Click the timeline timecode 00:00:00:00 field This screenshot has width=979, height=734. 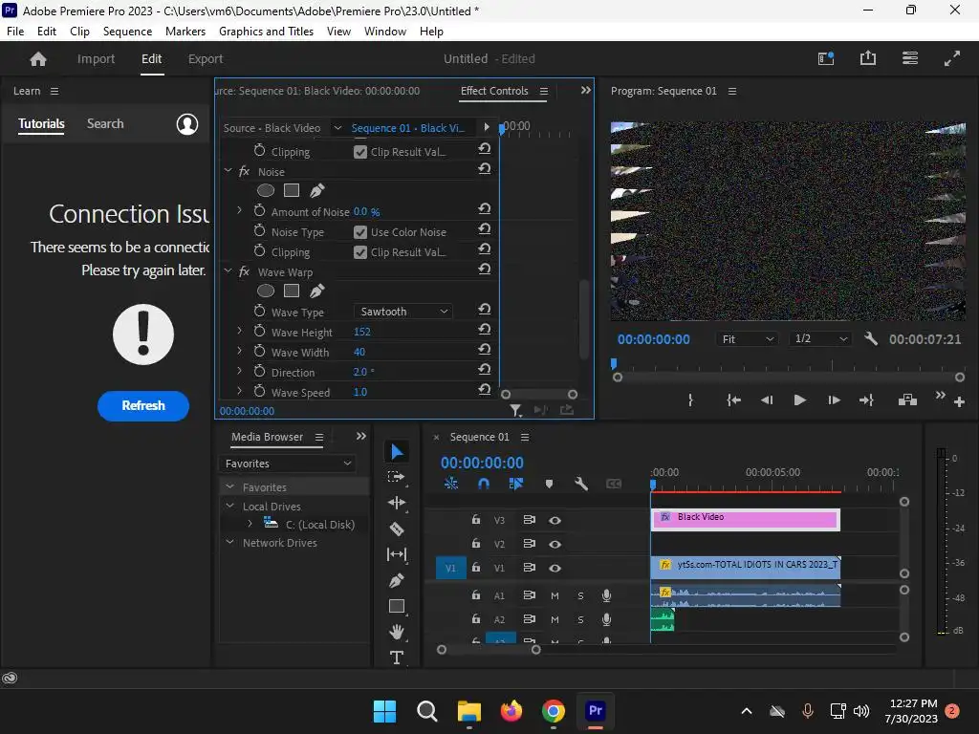point(482,463)
